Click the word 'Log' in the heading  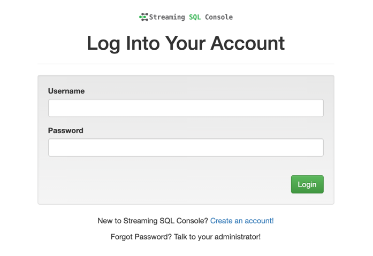[x=104, y=43]
